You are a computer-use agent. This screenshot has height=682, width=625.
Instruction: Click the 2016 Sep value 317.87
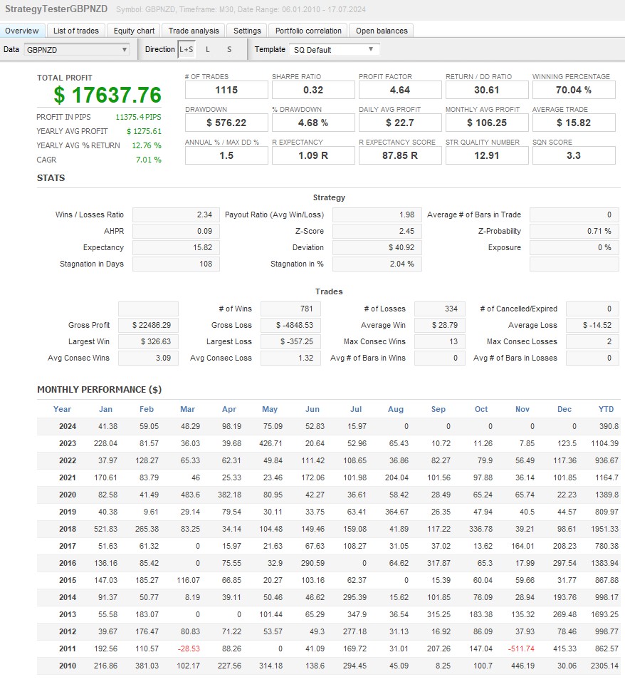click(438, 563)
